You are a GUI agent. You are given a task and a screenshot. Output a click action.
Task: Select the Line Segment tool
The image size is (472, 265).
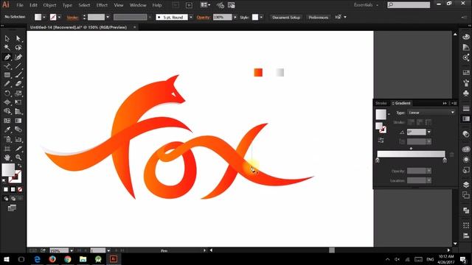click(x=18, y=66)
